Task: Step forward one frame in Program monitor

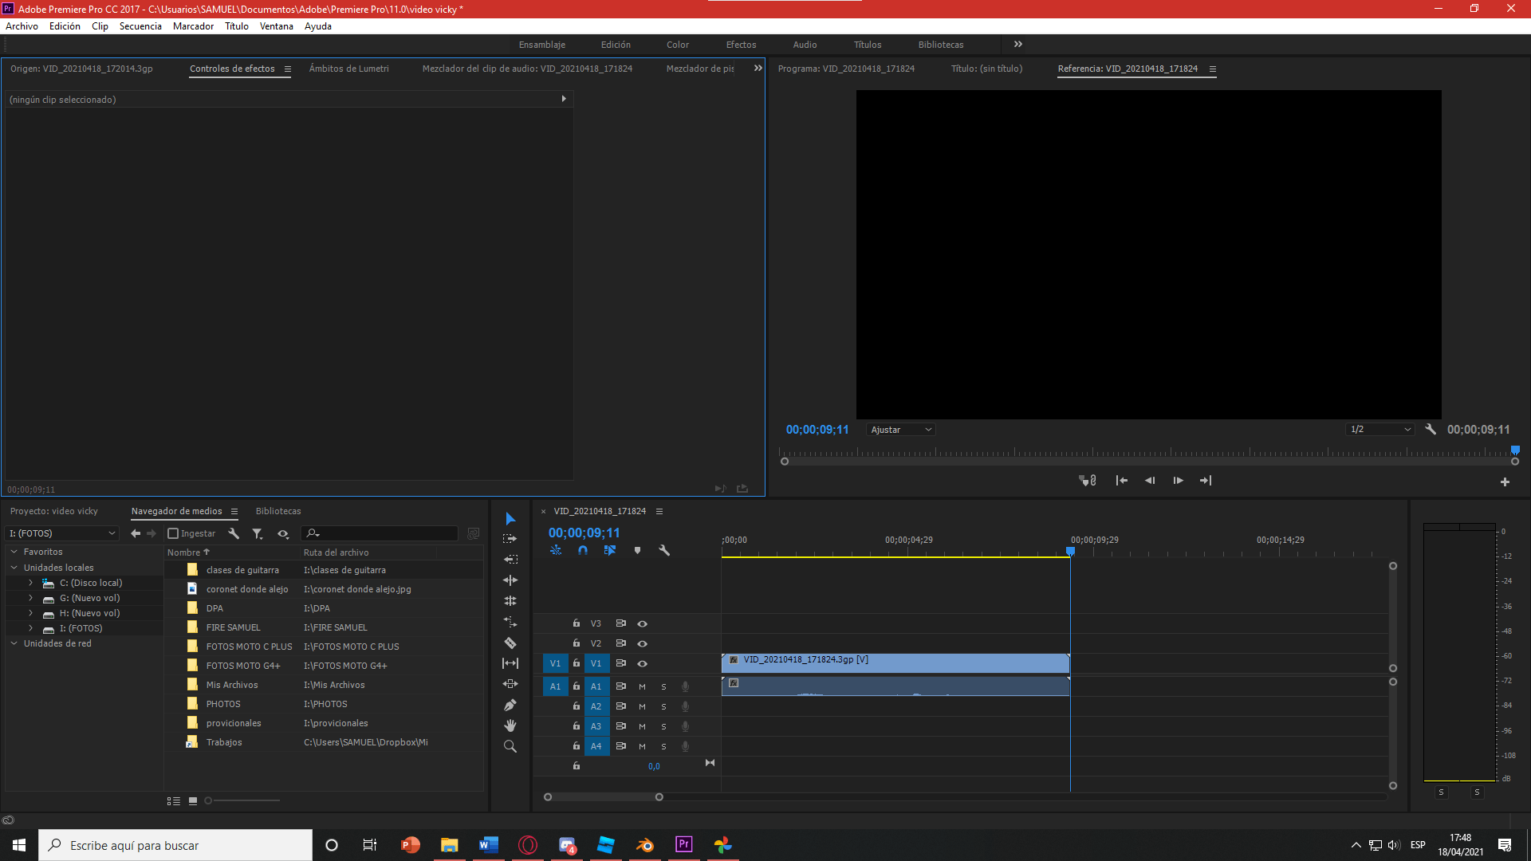Action: tap(1178, 480)
